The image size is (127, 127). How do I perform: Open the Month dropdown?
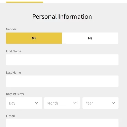(62, 103)
